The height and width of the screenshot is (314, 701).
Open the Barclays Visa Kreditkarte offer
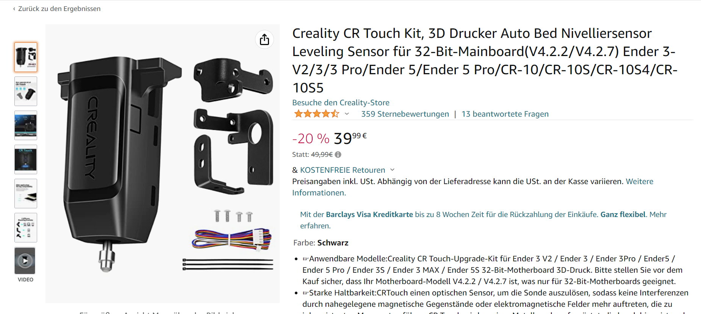(x=369, y=214)
